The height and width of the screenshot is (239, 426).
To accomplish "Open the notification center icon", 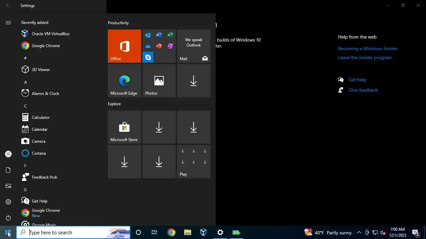I will [x=415, y=232].
